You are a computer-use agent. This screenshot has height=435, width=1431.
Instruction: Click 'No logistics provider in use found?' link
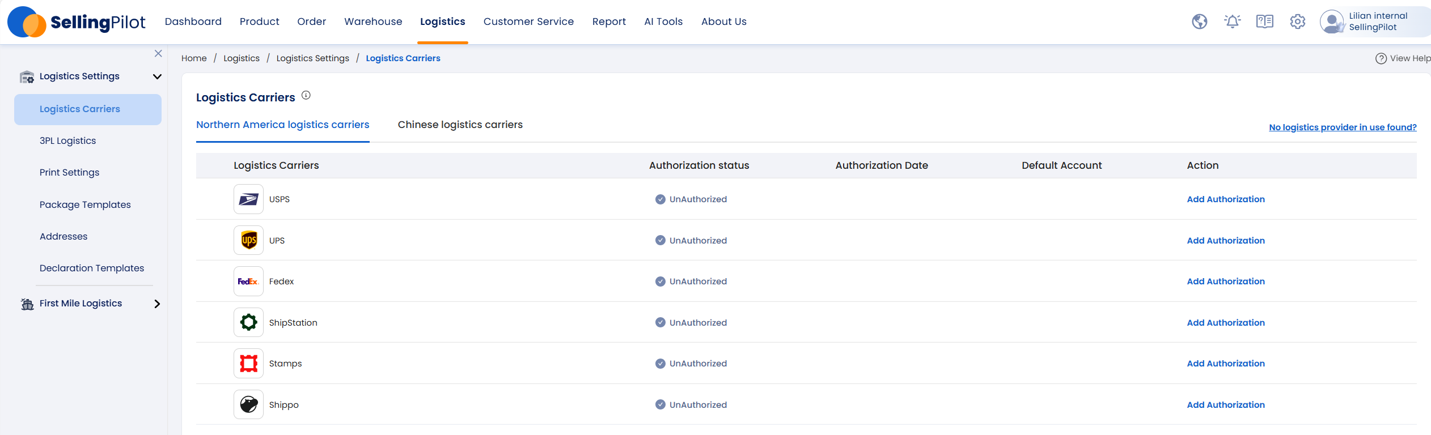tap(1342, 127)
